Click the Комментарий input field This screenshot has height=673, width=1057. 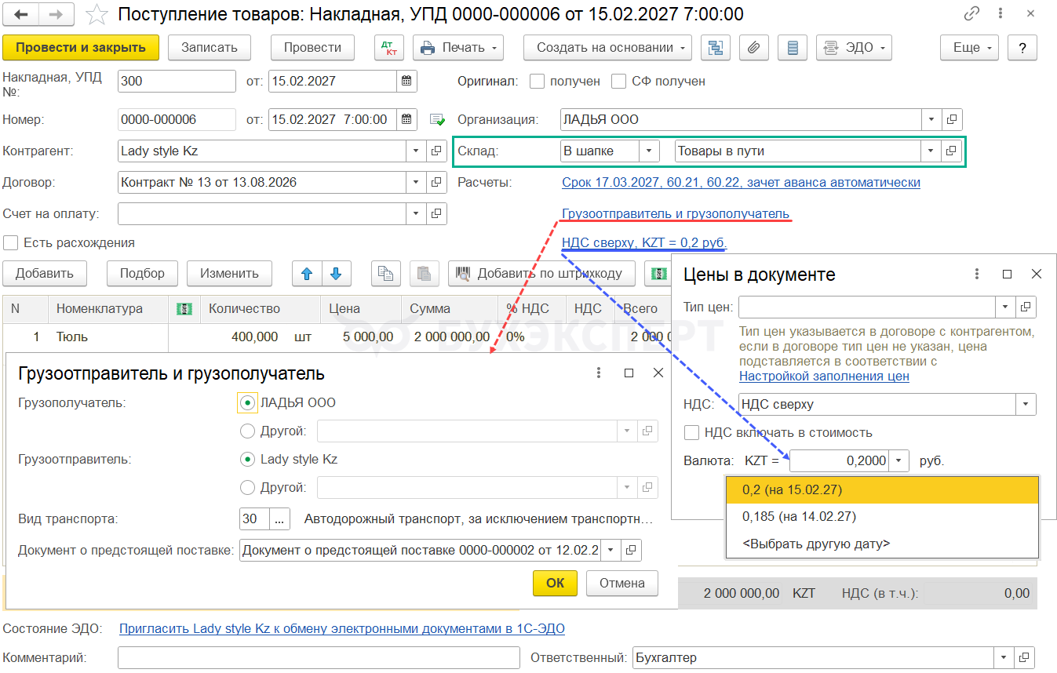(319, 657)
